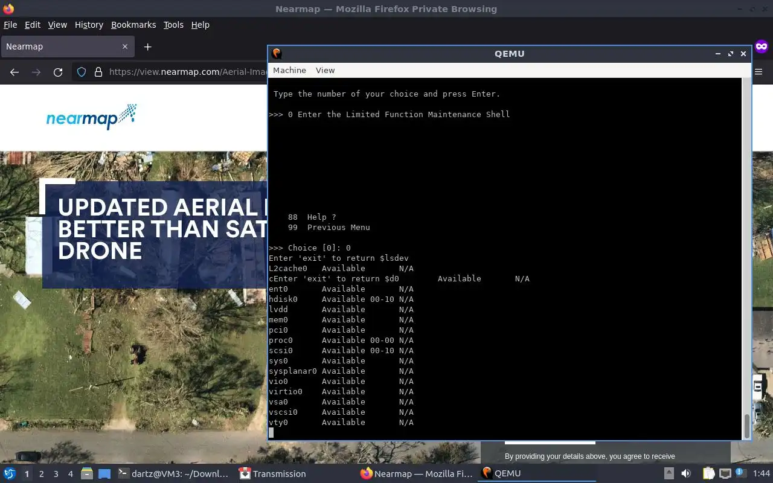Open the Machine menu in QEMU
The height and width of the screenshot is (483, 773).
(289, 70)
